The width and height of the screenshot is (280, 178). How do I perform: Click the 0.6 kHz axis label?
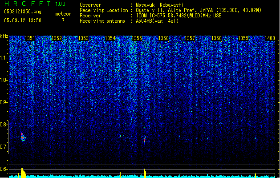(x=4, y=169)
